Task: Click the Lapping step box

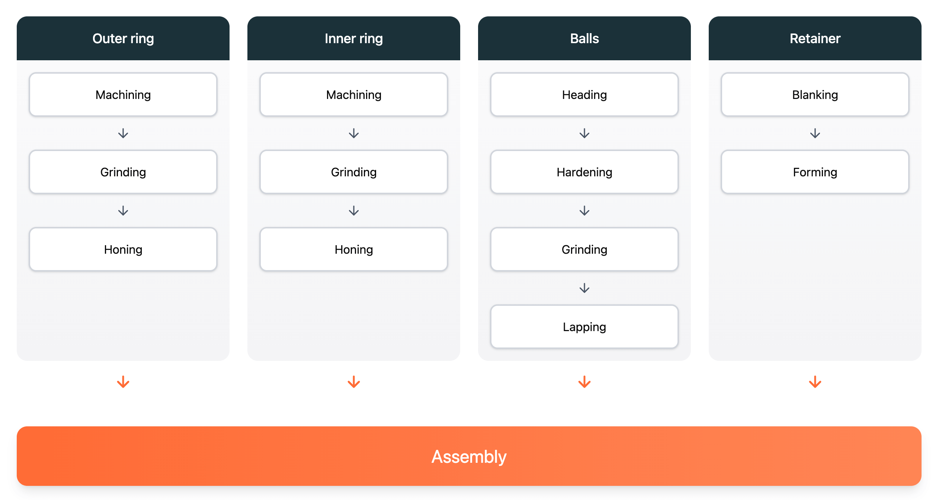Action: click(584, 327)
